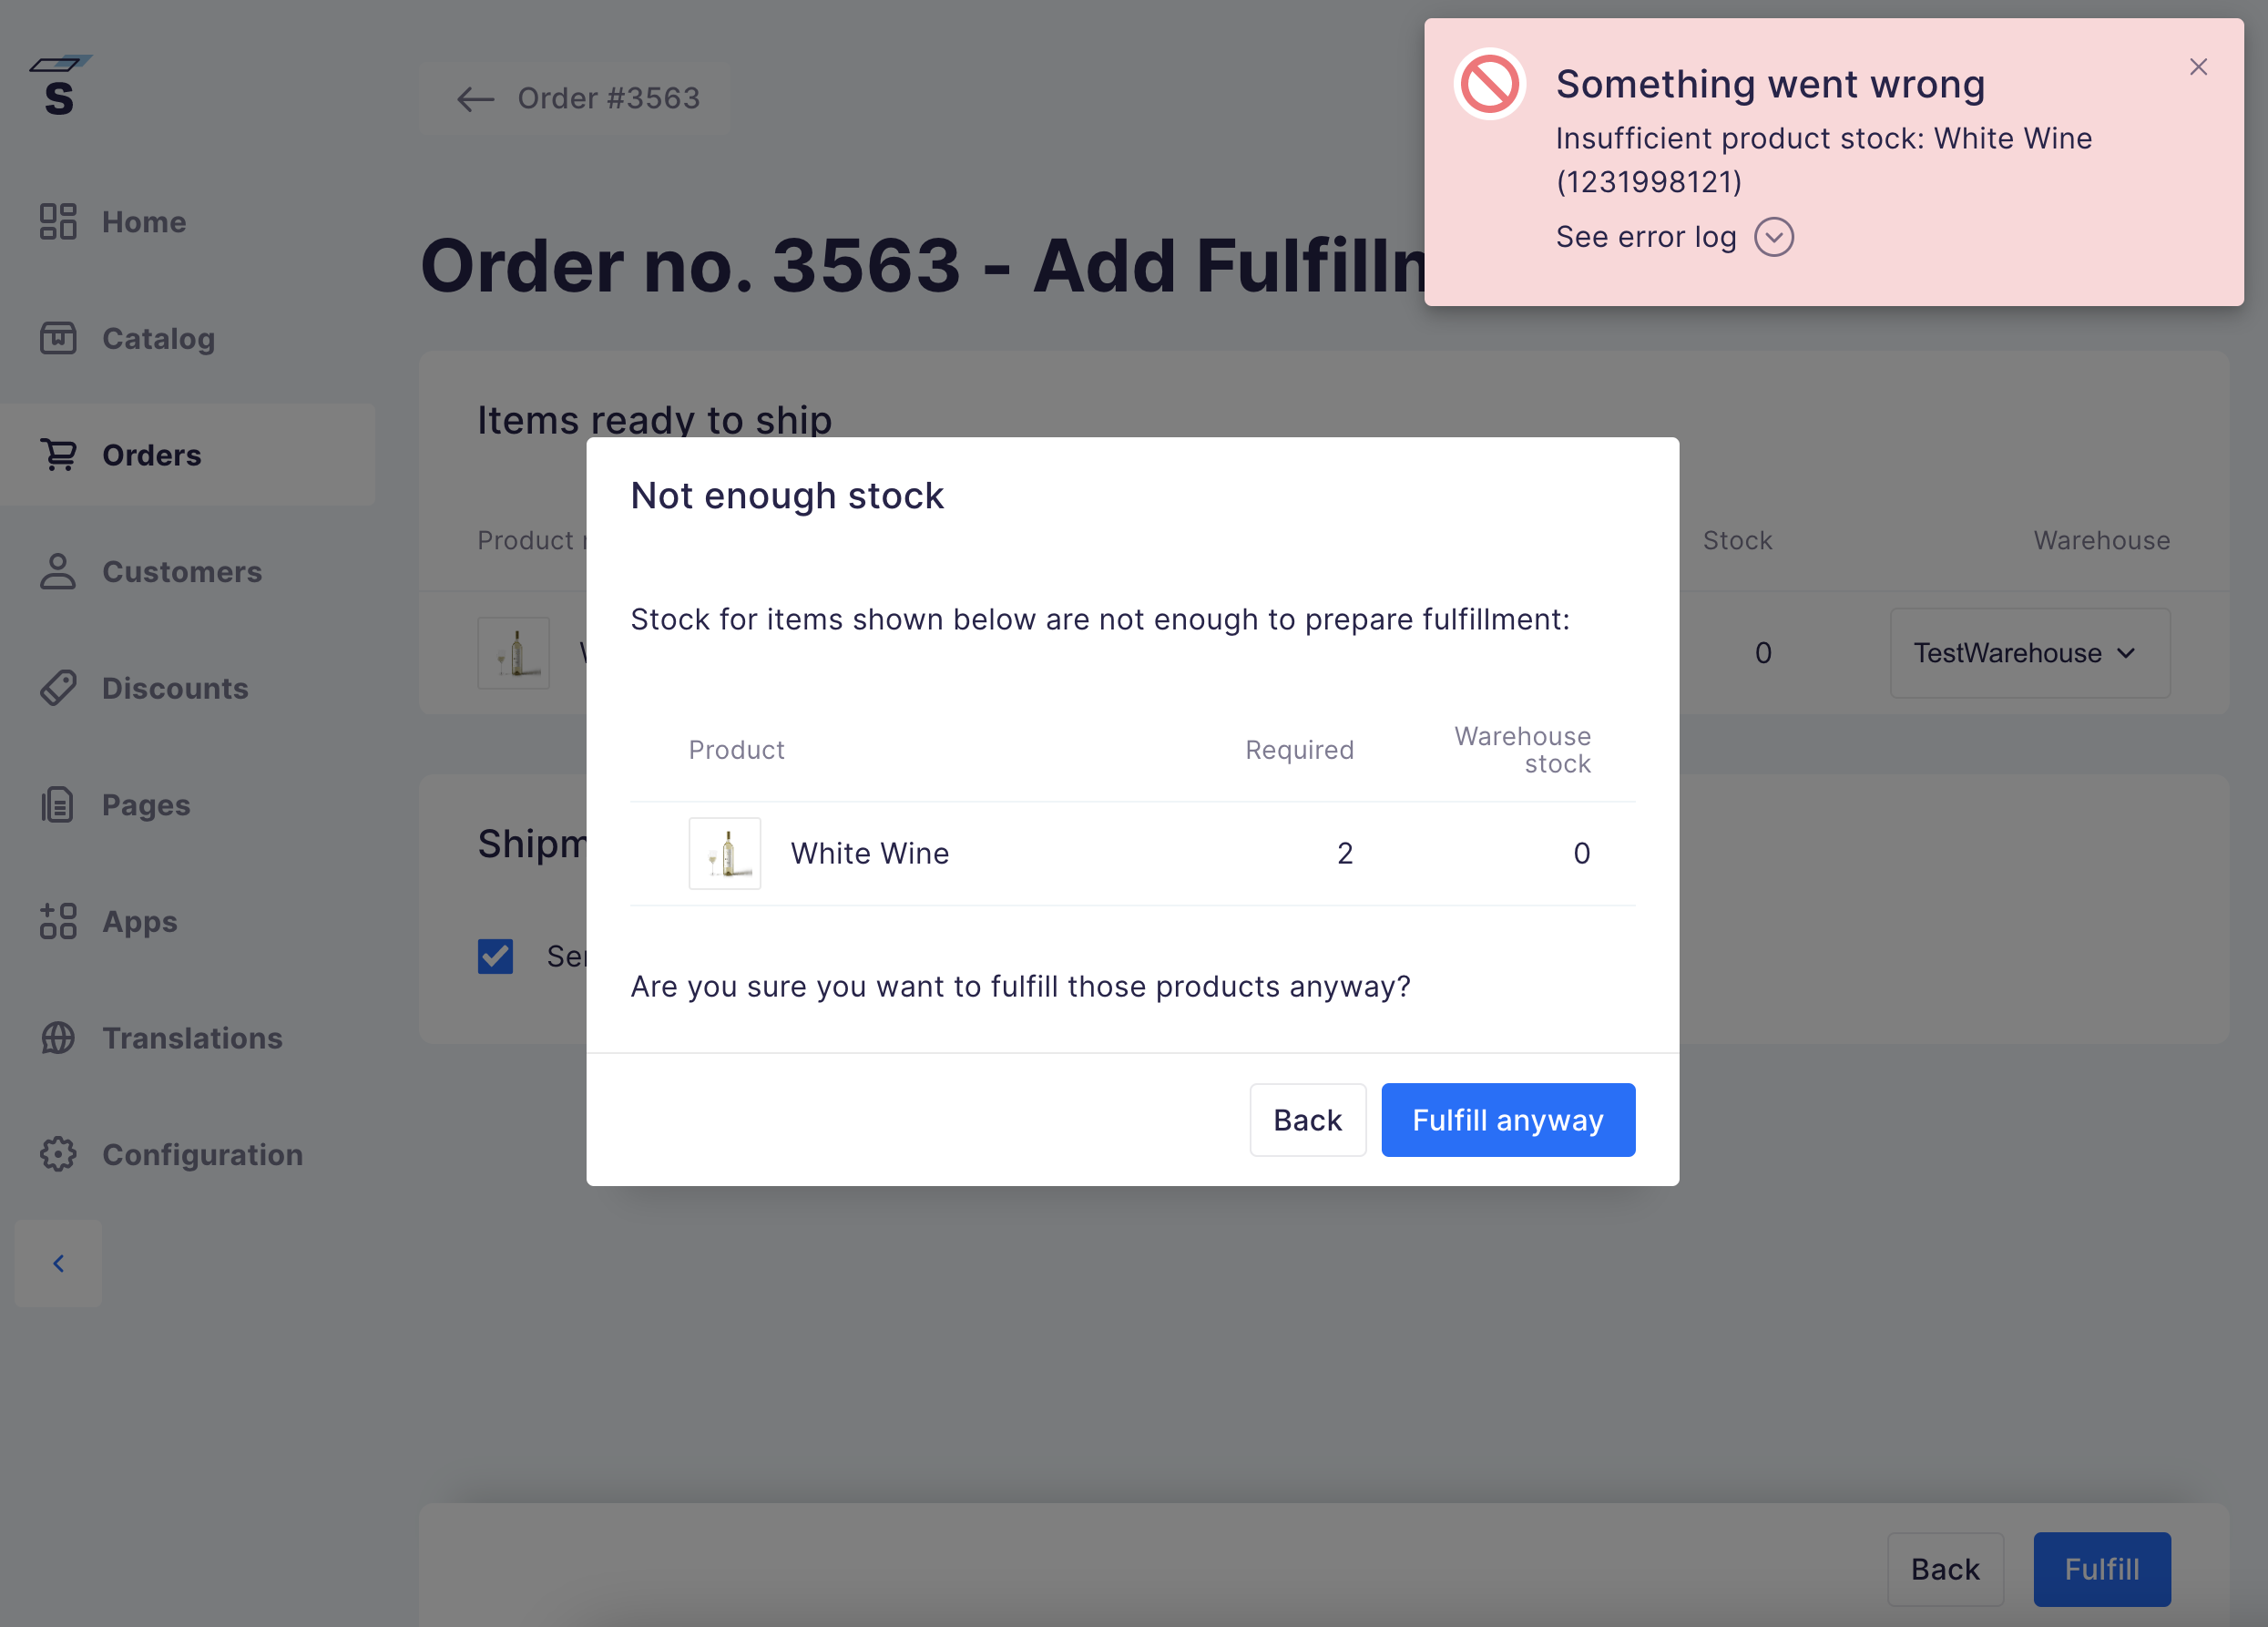
Task: Select the Configuration gear icon
Action: coord(58,1154)
